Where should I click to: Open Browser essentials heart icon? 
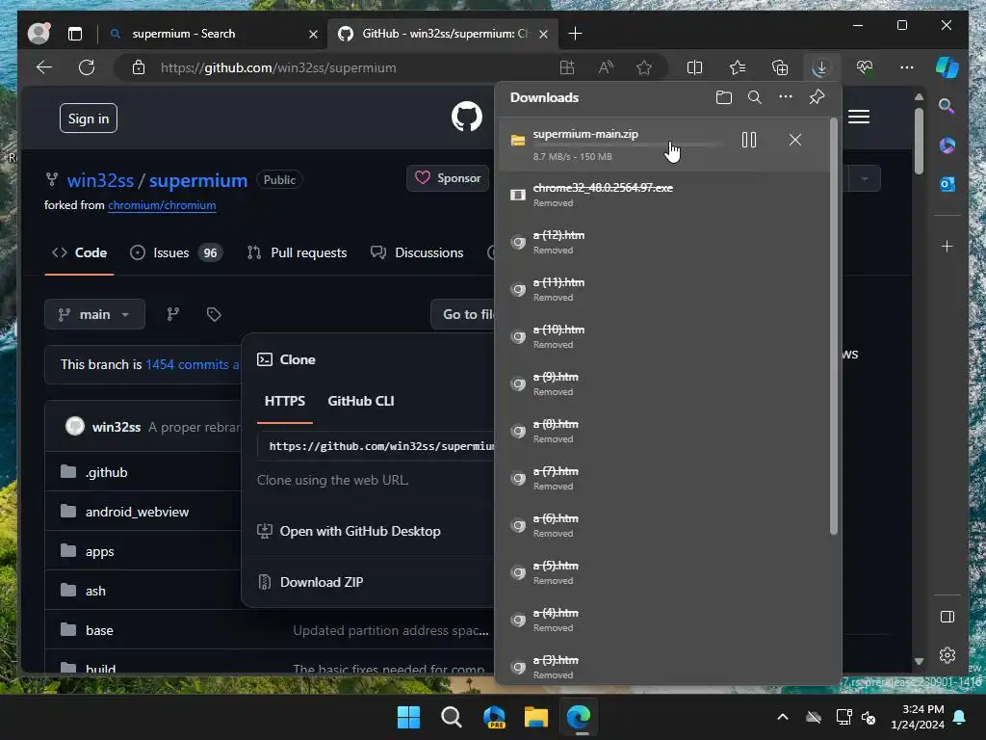click(x=864, y=67)
